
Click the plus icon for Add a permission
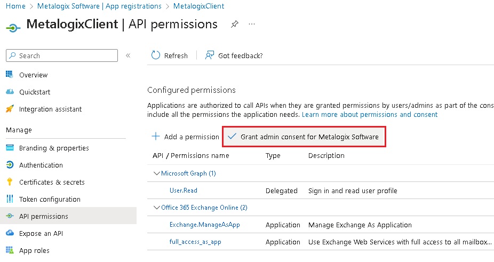156,137
